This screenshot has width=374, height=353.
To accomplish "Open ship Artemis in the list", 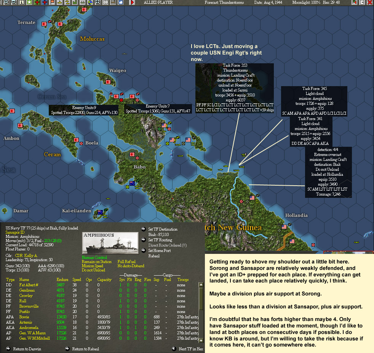I will [26, 322].
